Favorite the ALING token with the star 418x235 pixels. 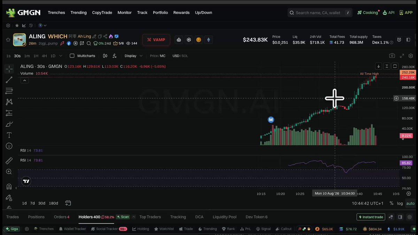pyautogui.click(x=8, y=40)
